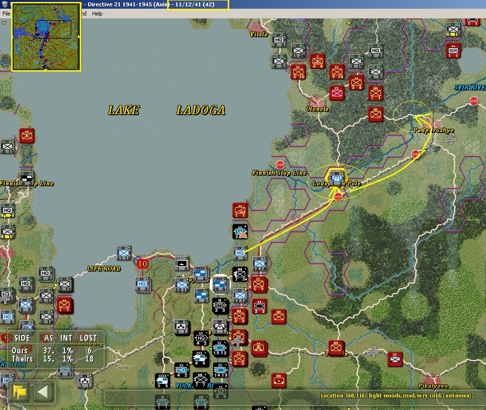Select the black 14-13 armored division
486x410 pixels.
click(x=220, y=370)
